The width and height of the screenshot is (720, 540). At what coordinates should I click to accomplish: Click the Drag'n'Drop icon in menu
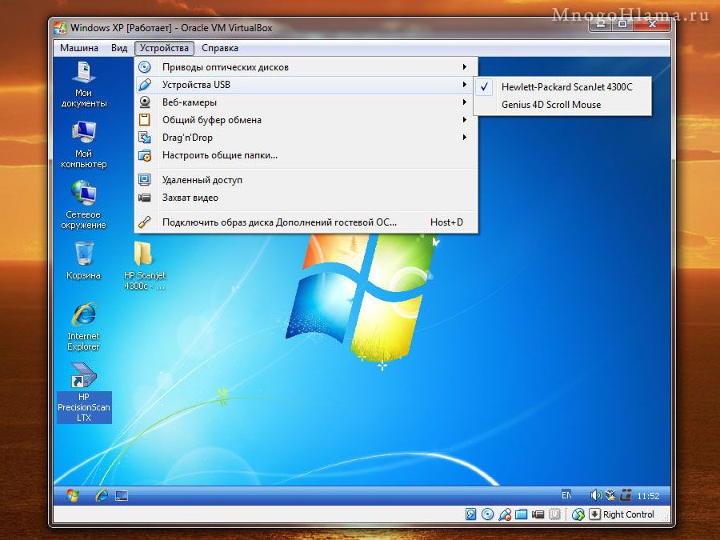(145, 138)
